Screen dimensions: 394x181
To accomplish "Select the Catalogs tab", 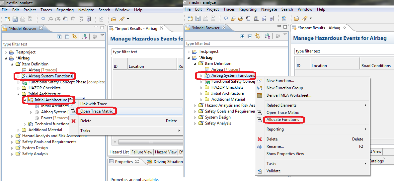I will coord(375,161).
